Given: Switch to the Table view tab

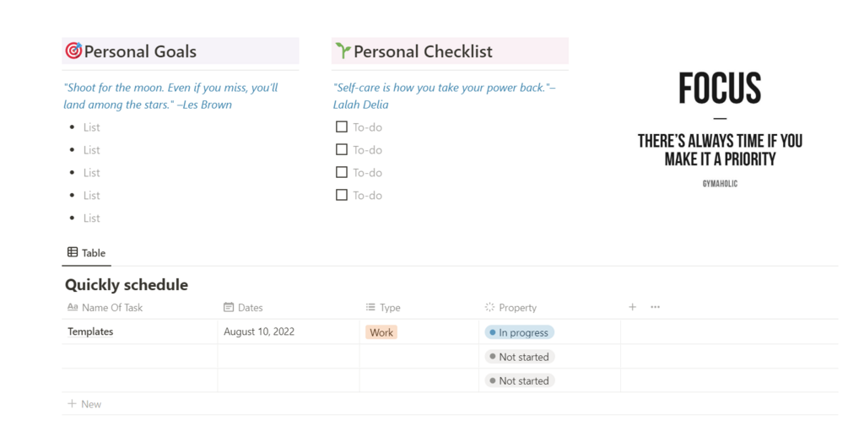Looking at the screenshot, I should [86, 252].
